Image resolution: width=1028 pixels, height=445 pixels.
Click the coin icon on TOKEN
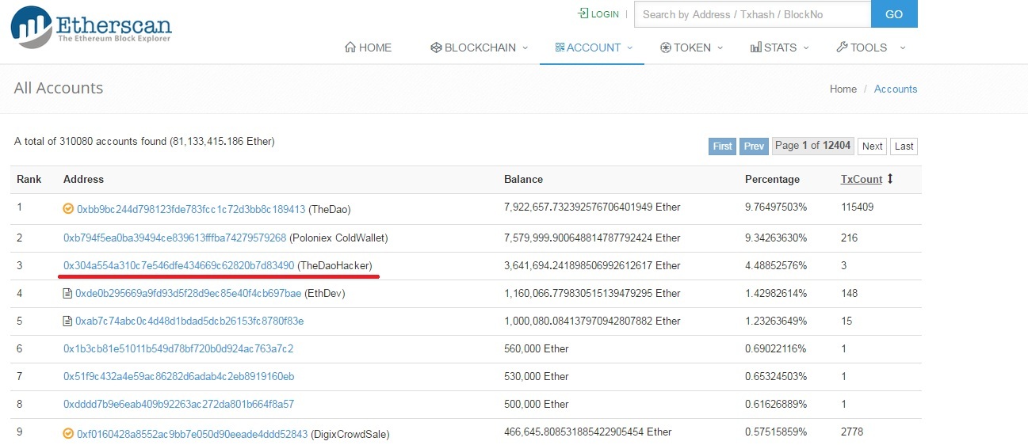tap(666, 48)
